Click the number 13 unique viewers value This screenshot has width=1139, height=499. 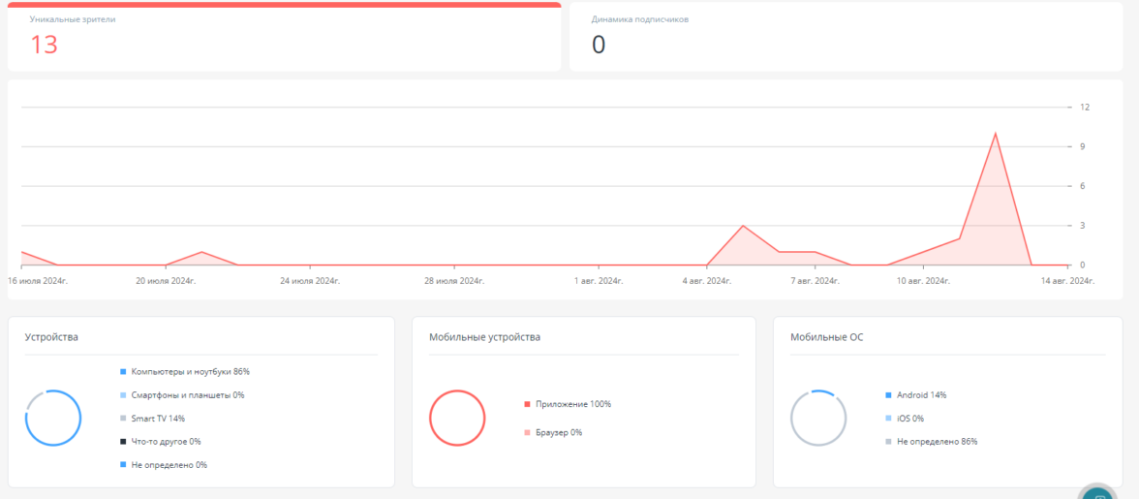pos(44,45)
